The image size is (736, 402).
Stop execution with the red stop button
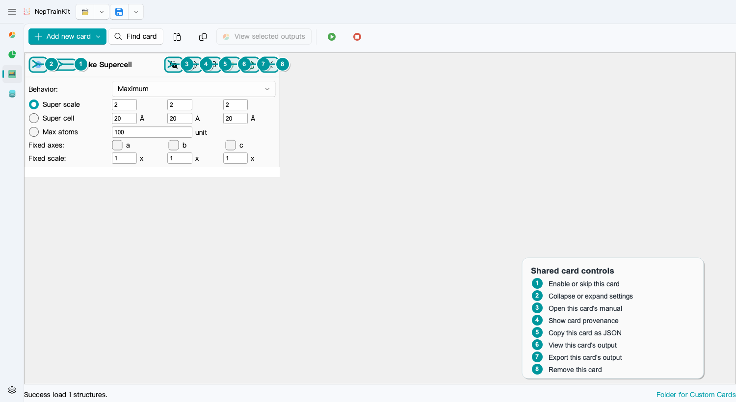(x=357, y=37)
